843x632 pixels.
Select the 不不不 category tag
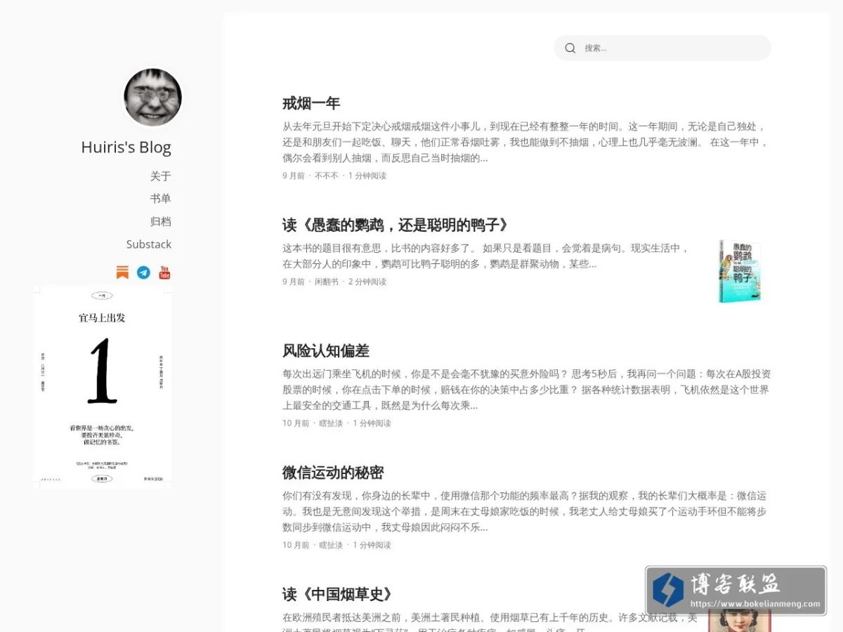click(x=327, y=176)
